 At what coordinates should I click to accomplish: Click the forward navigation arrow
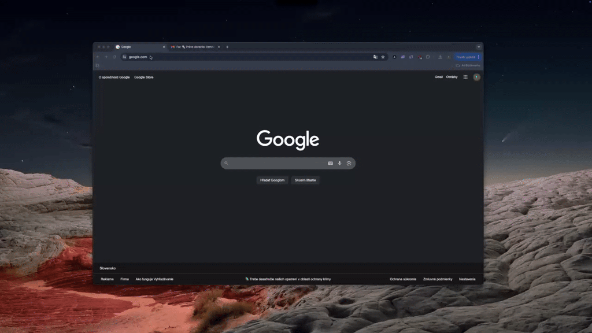(106, 57)
